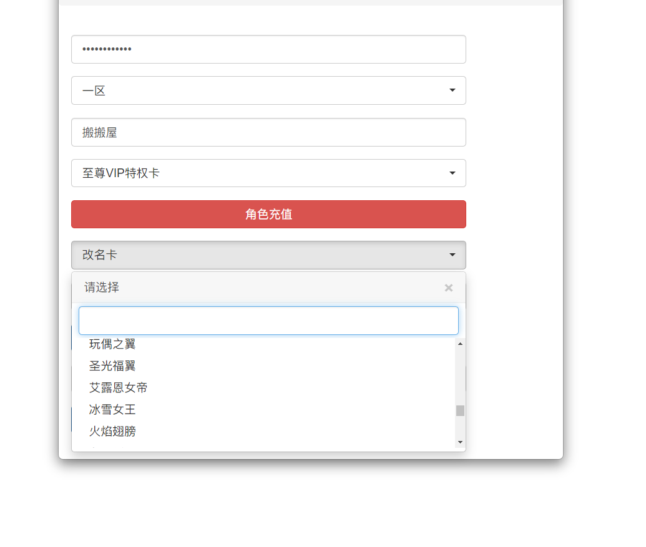Click the scrollbar down arrow in the item list

tap(460, 442)
